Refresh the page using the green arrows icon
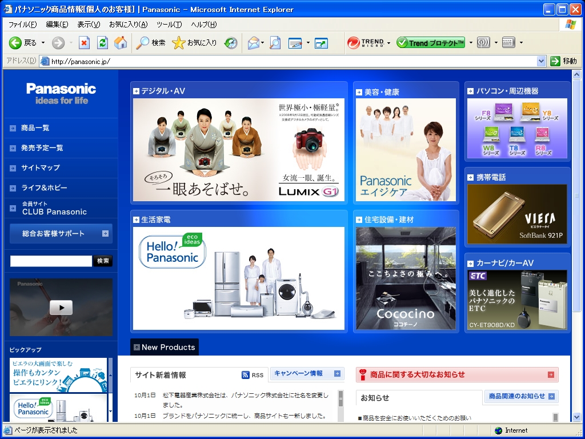 coord(102,43)
